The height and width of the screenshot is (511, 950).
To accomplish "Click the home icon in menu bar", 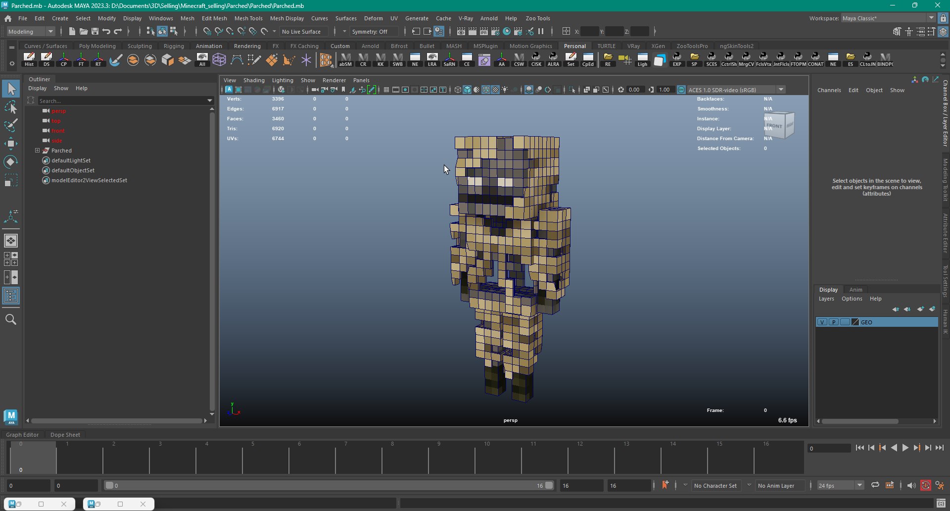I will pos(8,18).
